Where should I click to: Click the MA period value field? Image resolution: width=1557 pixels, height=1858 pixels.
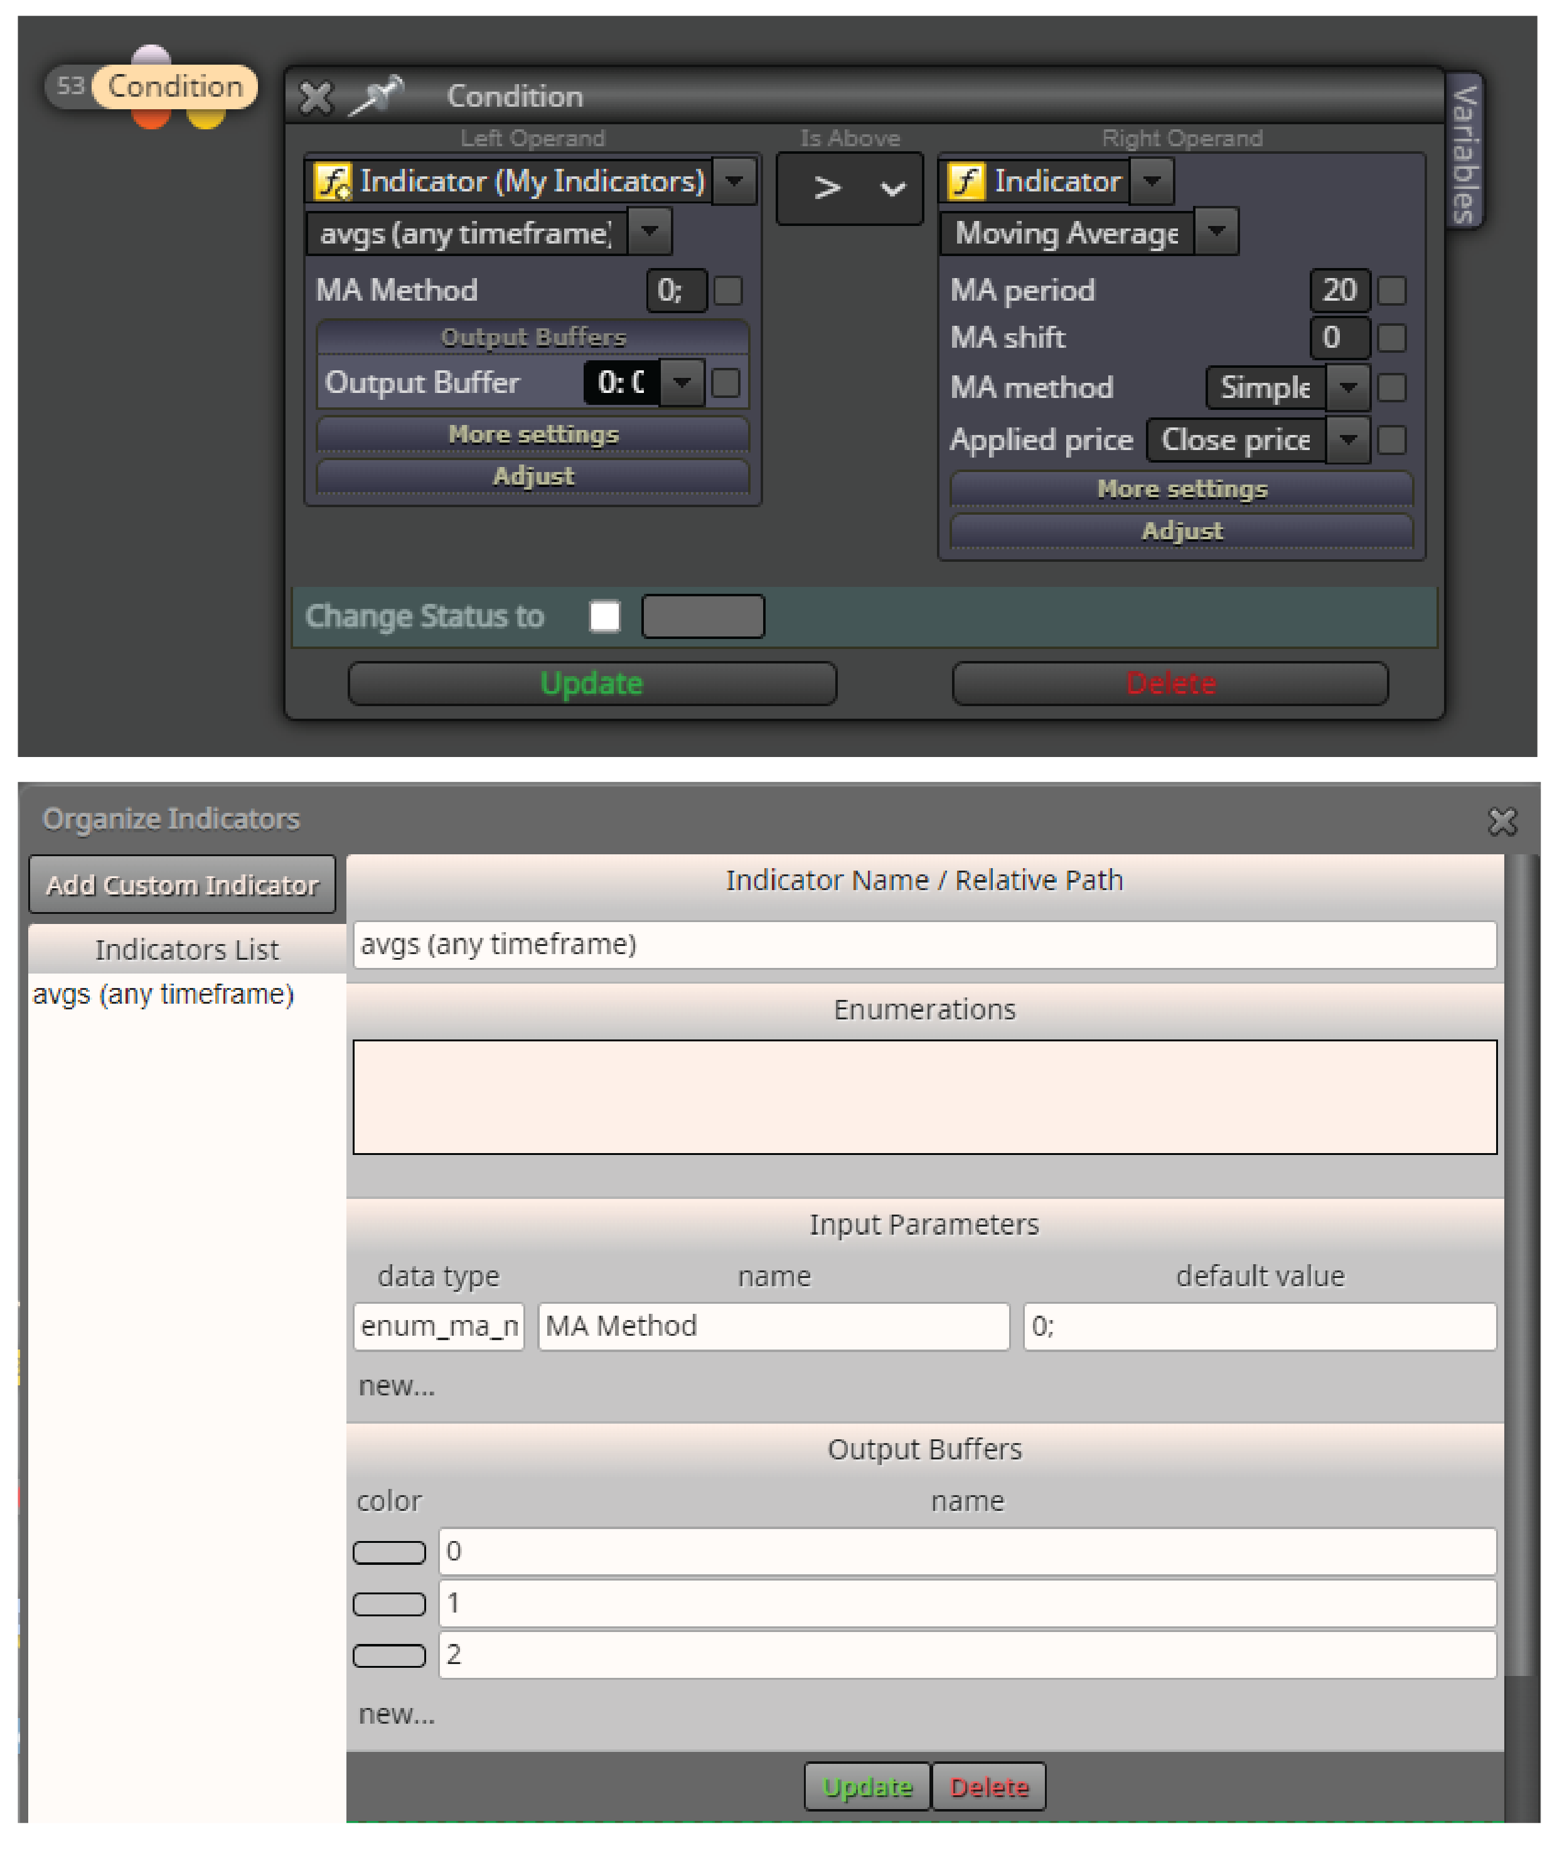click(1340, 290)
